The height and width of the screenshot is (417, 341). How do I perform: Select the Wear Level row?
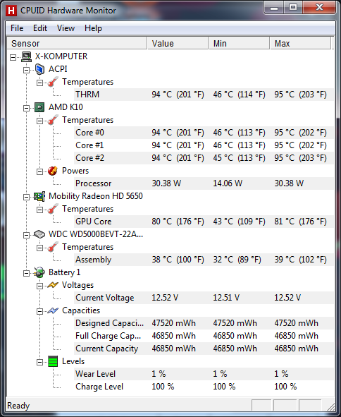pos(204,374)
